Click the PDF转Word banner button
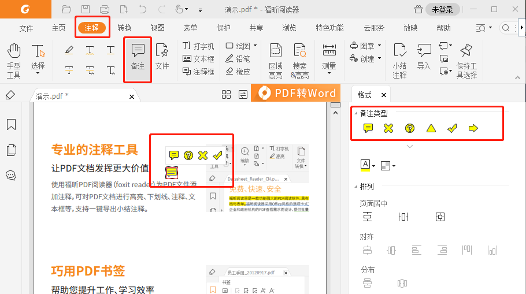The height and width of the screenshot is (294, 526). tap(298, 93)
